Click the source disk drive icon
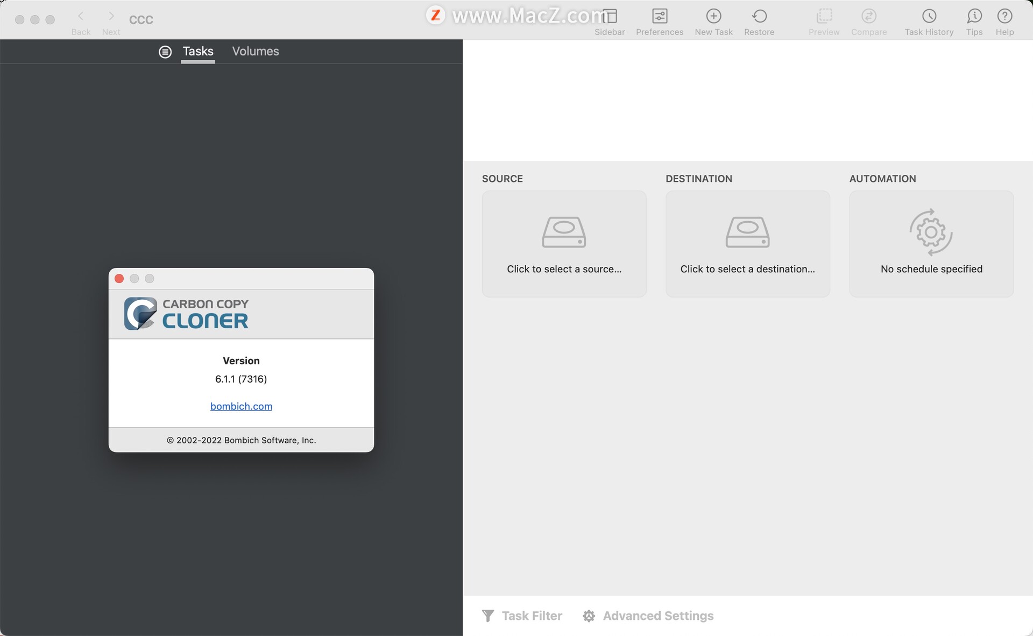1033x636 pixels. [564, 232]
